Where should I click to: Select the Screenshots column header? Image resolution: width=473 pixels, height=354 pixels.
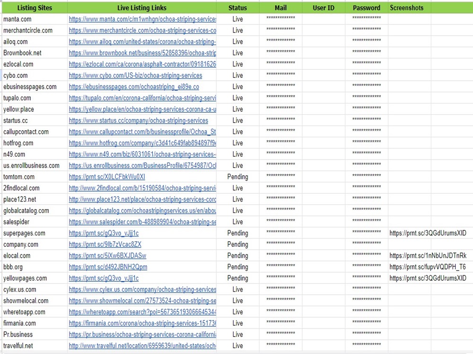click(409, 8)
